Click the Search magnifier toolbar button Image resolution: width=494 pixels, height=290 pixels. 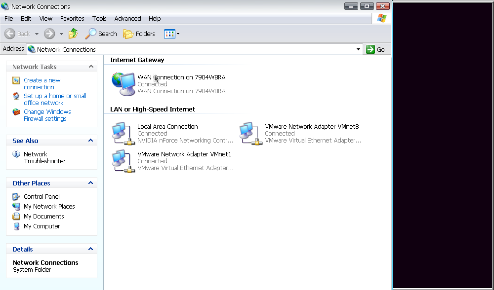click(101, 34)
